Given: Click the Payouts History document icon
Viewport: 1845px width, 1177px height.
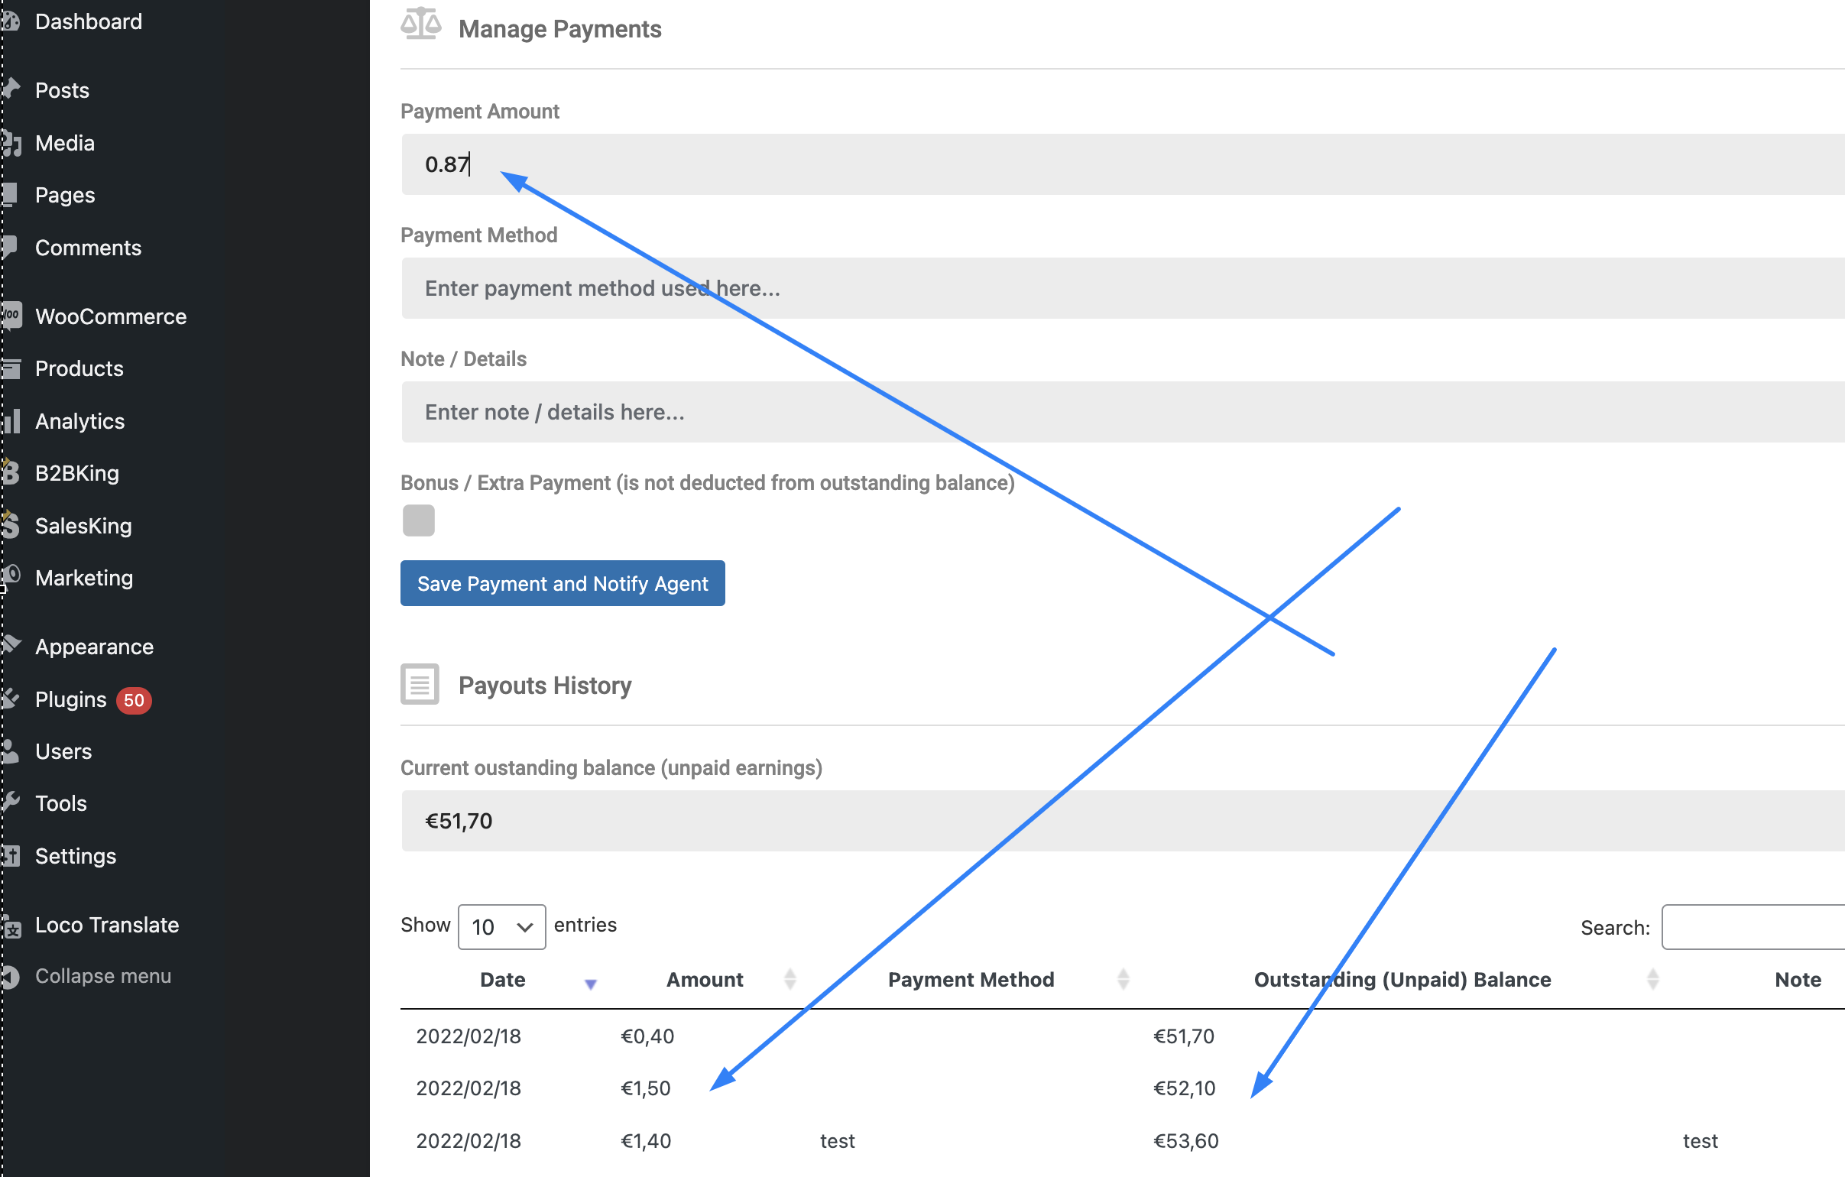Looking at the screenshot, I should (x=420, y=683).
